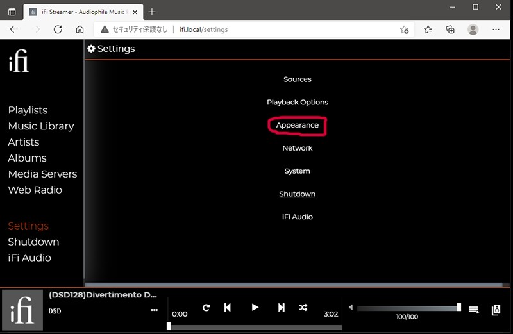
Task: Open the play queue list icon
Action: click(474, 310)
